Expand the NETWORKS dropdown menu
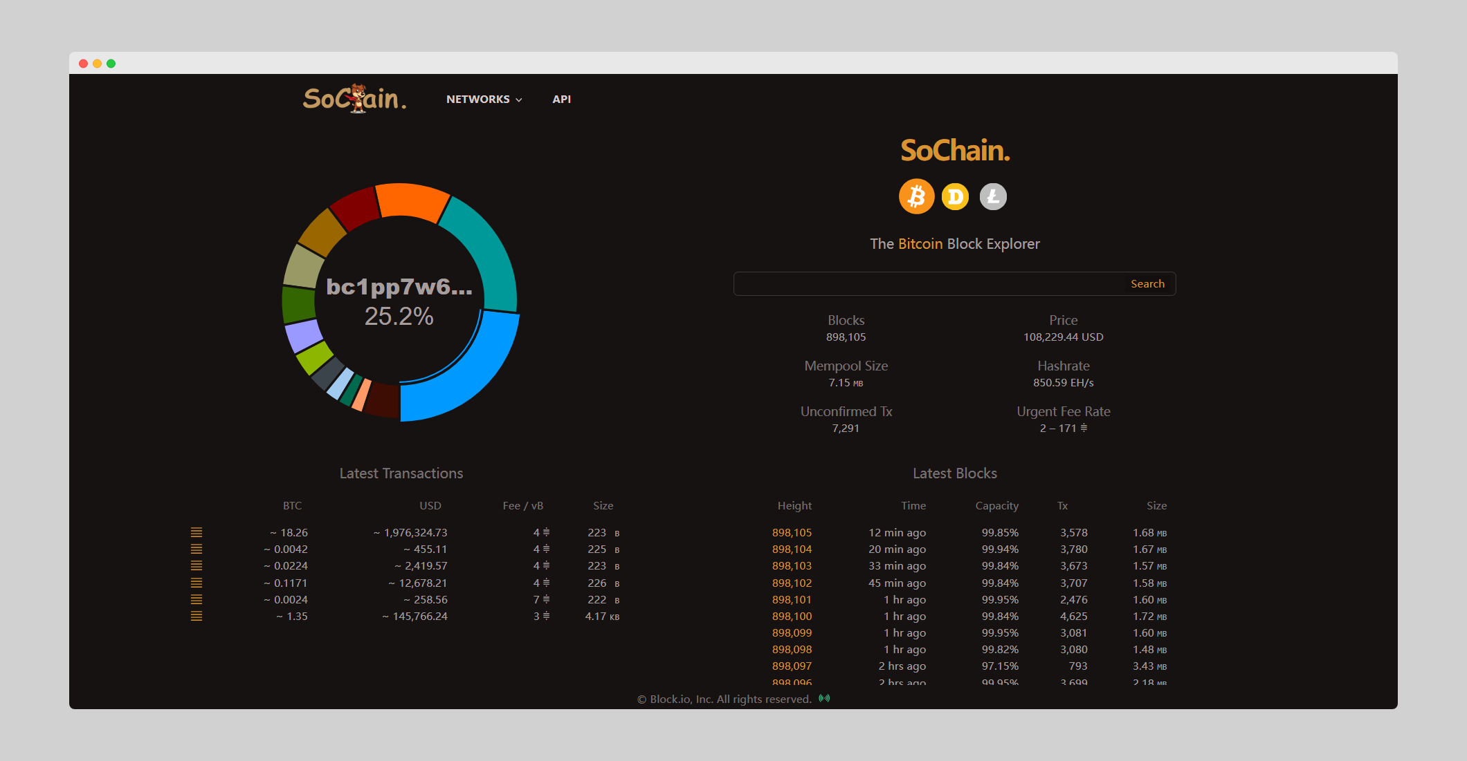Screen dimensions: 1467x761 coord(484,99)
